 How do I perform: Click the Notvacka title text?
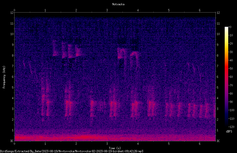(x=118, y=4)
